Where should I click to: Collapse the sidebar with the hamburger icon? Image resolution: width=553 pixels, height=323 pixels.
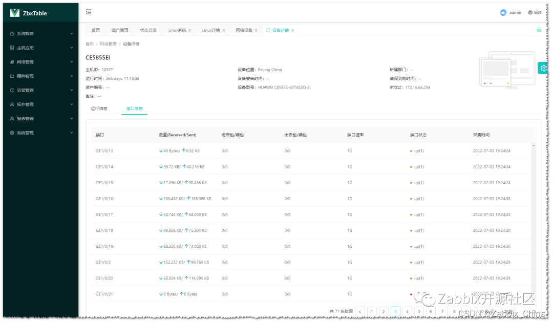(x=88, y=11)
